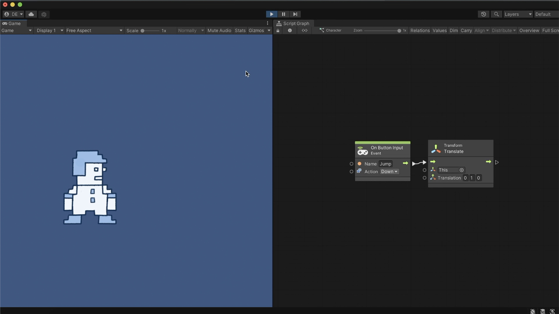
Task: Click the Translation Z value field
Action: tap(478, 178)
